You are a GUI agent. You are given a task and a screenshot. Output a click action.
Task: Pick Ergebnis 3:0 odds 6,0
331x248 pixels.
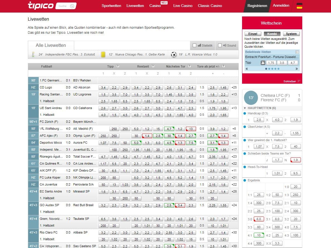(258, 219)
